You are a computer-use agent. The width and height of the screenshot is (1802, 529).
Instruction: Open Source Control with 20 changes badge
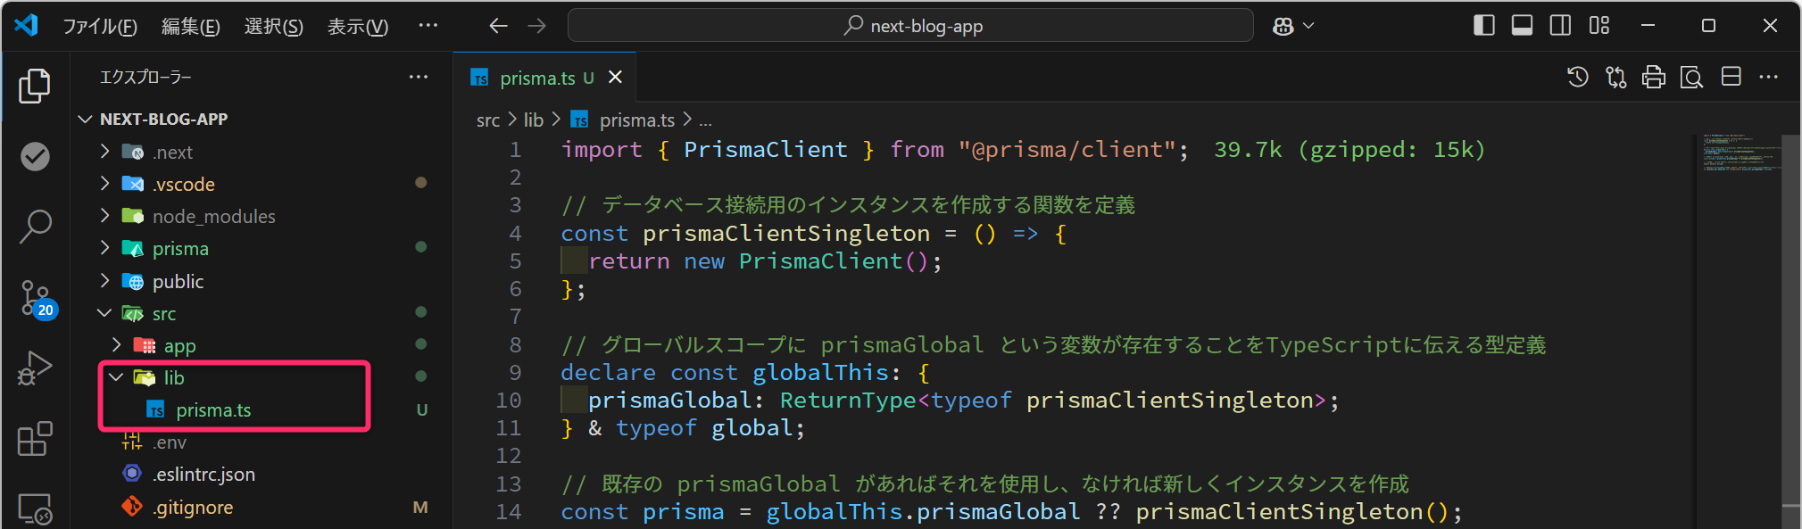pos(36,298)
